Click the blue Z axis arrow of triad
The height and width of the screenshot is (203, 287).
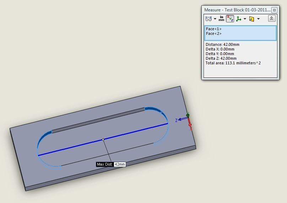tap(180, 119)
